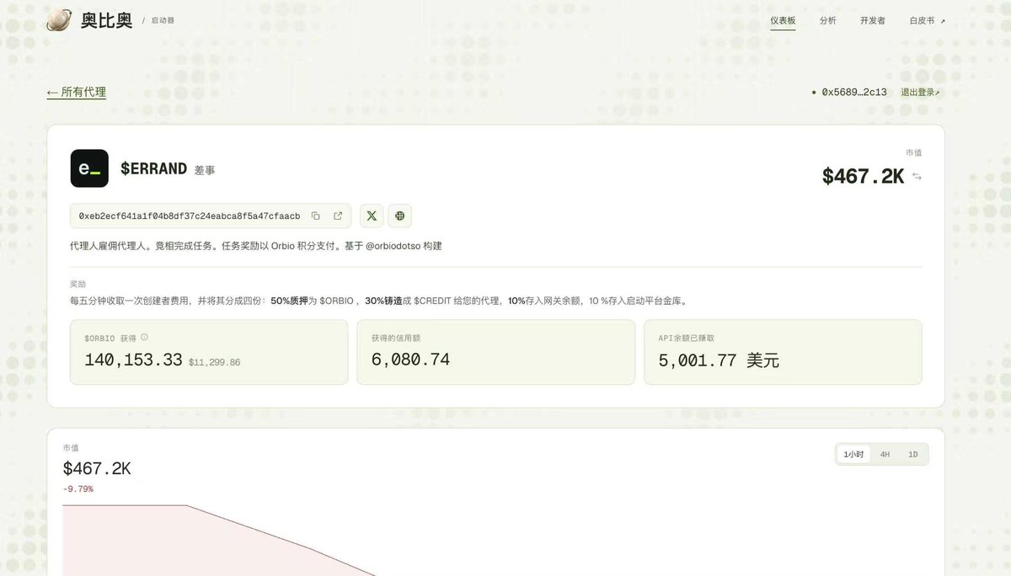Click the Orbio planet logo icon
This screenshot has height=576, width=1011.
pyautogui.click(x=59, y=20)
